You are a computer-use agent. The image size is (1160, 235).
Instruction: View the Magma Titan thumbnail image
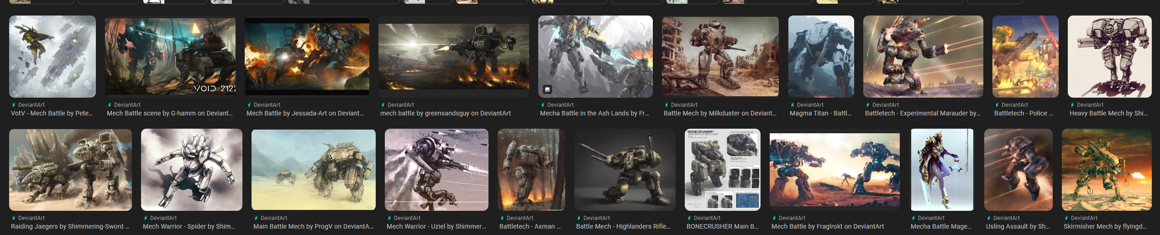tap(821, 57)
